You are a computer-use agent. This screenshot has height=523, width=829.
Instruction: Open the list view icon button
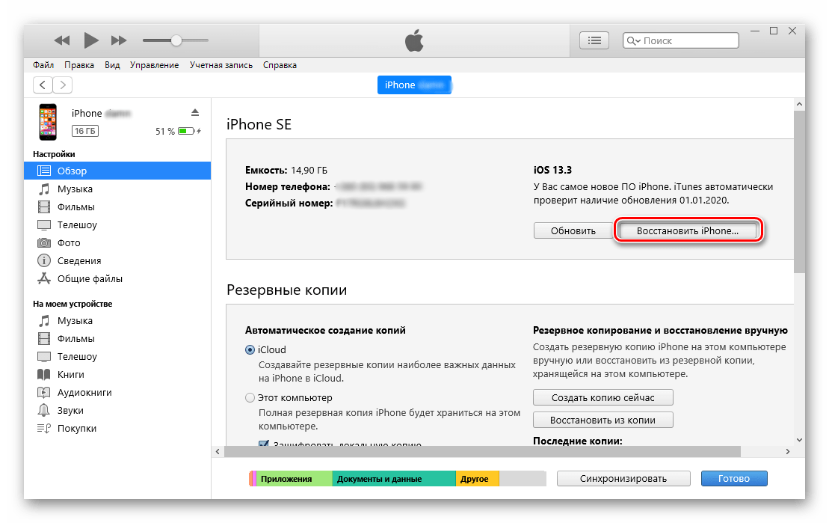(594, 40)
